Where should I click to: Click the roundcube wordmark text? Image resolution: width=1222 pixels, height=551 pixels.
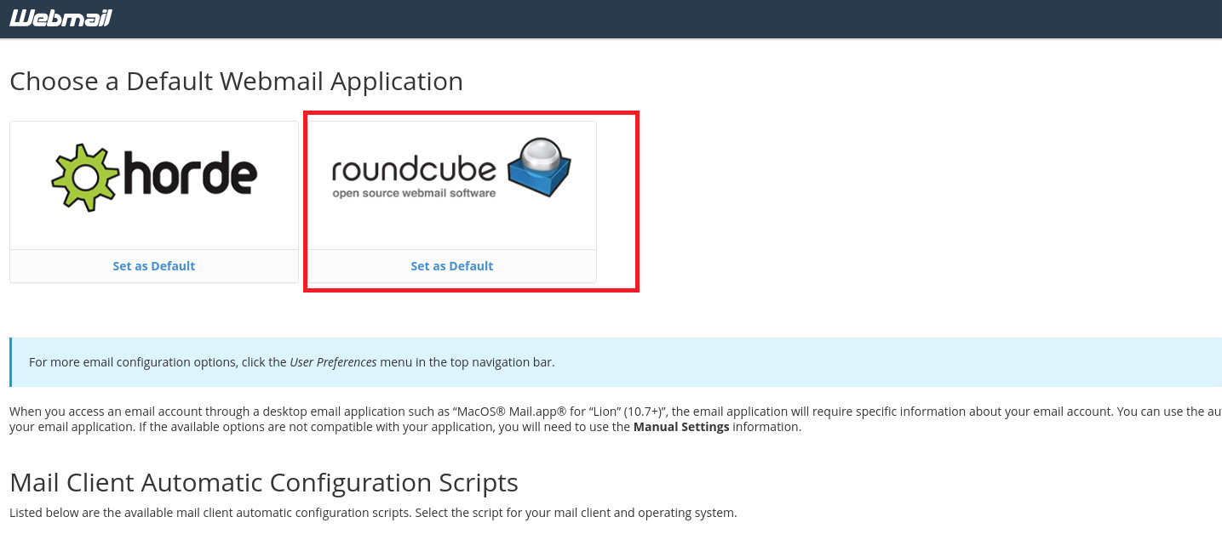414,169
